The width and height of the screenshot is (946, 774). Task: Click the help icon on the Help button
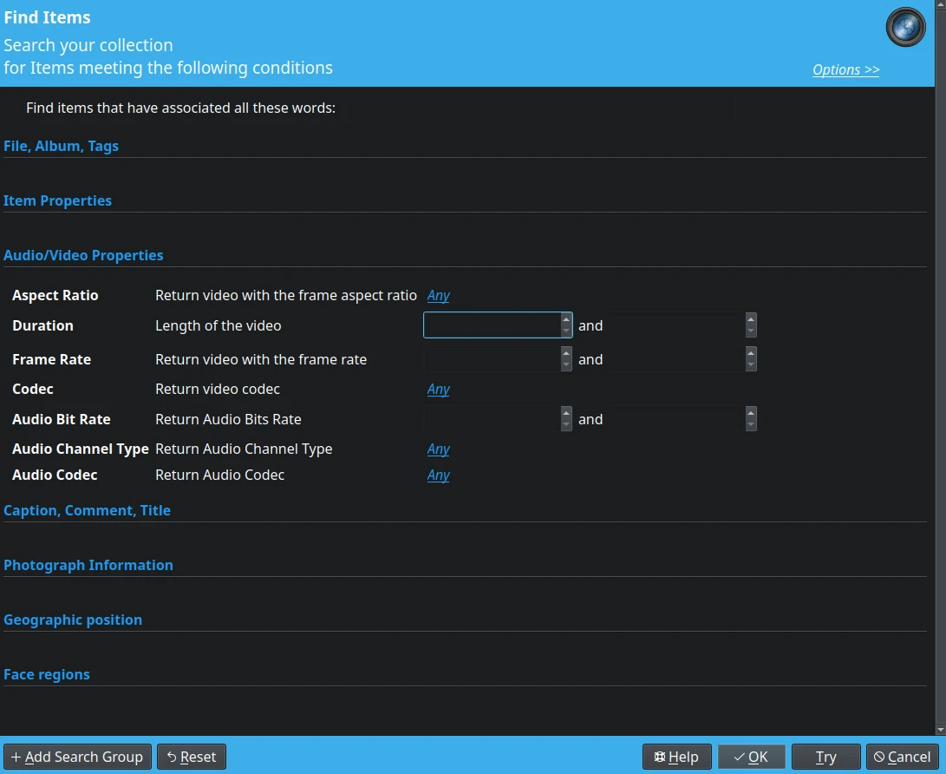point(662,757)
